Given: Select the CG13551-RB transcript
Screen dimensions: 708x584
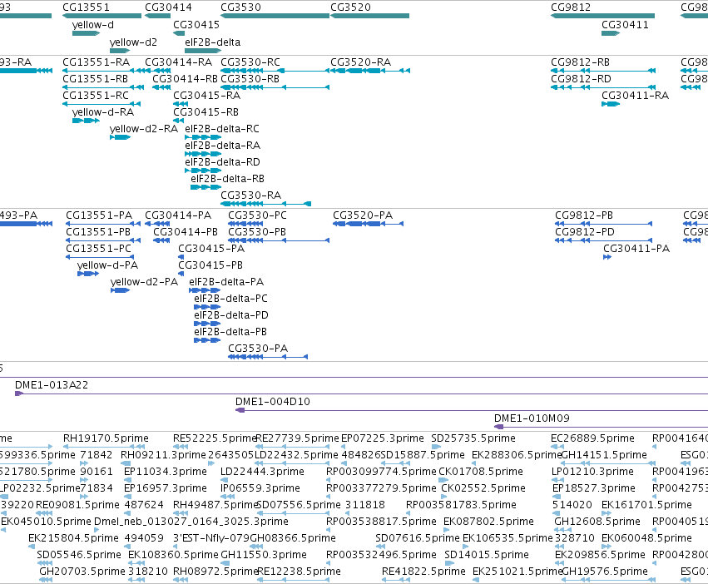Looking at the screenshot, I should (x=103, y=87).
